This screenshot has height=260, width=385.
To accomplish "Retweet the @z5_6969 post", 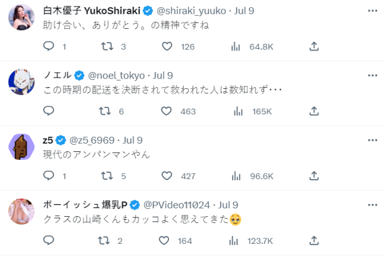I will tap(107, 176).
